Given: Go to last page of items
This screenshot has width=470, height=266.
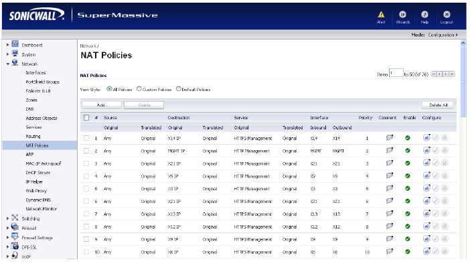Looking at the screenshot, I should coord(452,74).
